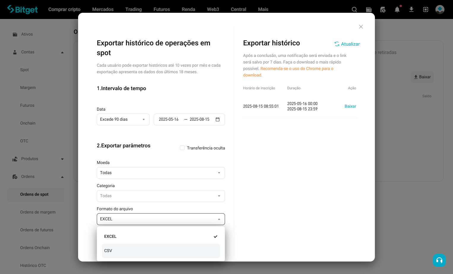Open the Trading top menu
The width and height of the screenshot is (453, 274).
pyautogui.click(x=134, y=9)
